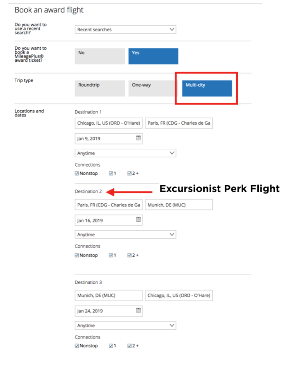Open the Recent searches dropdown
This screenshot has width=298, height=370.
point(125,29)
